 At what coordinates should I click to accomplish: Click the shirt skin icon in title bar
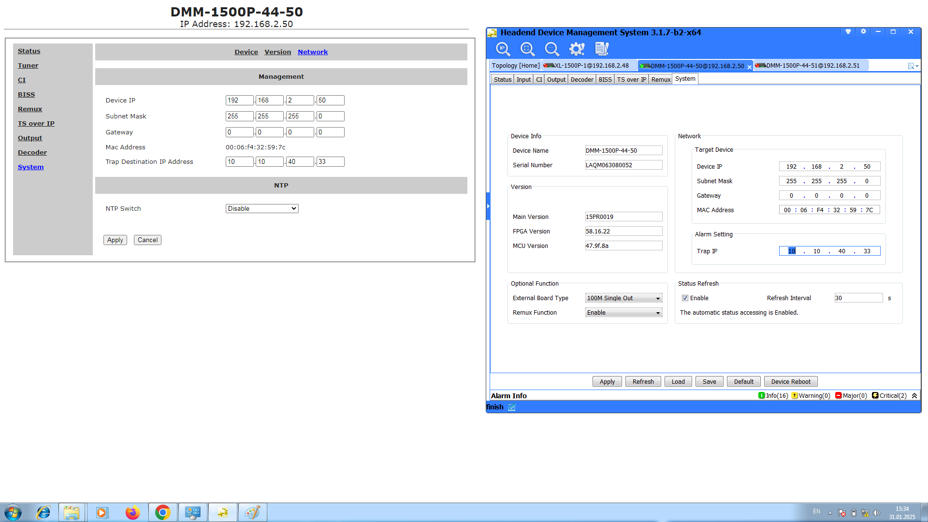848,32
